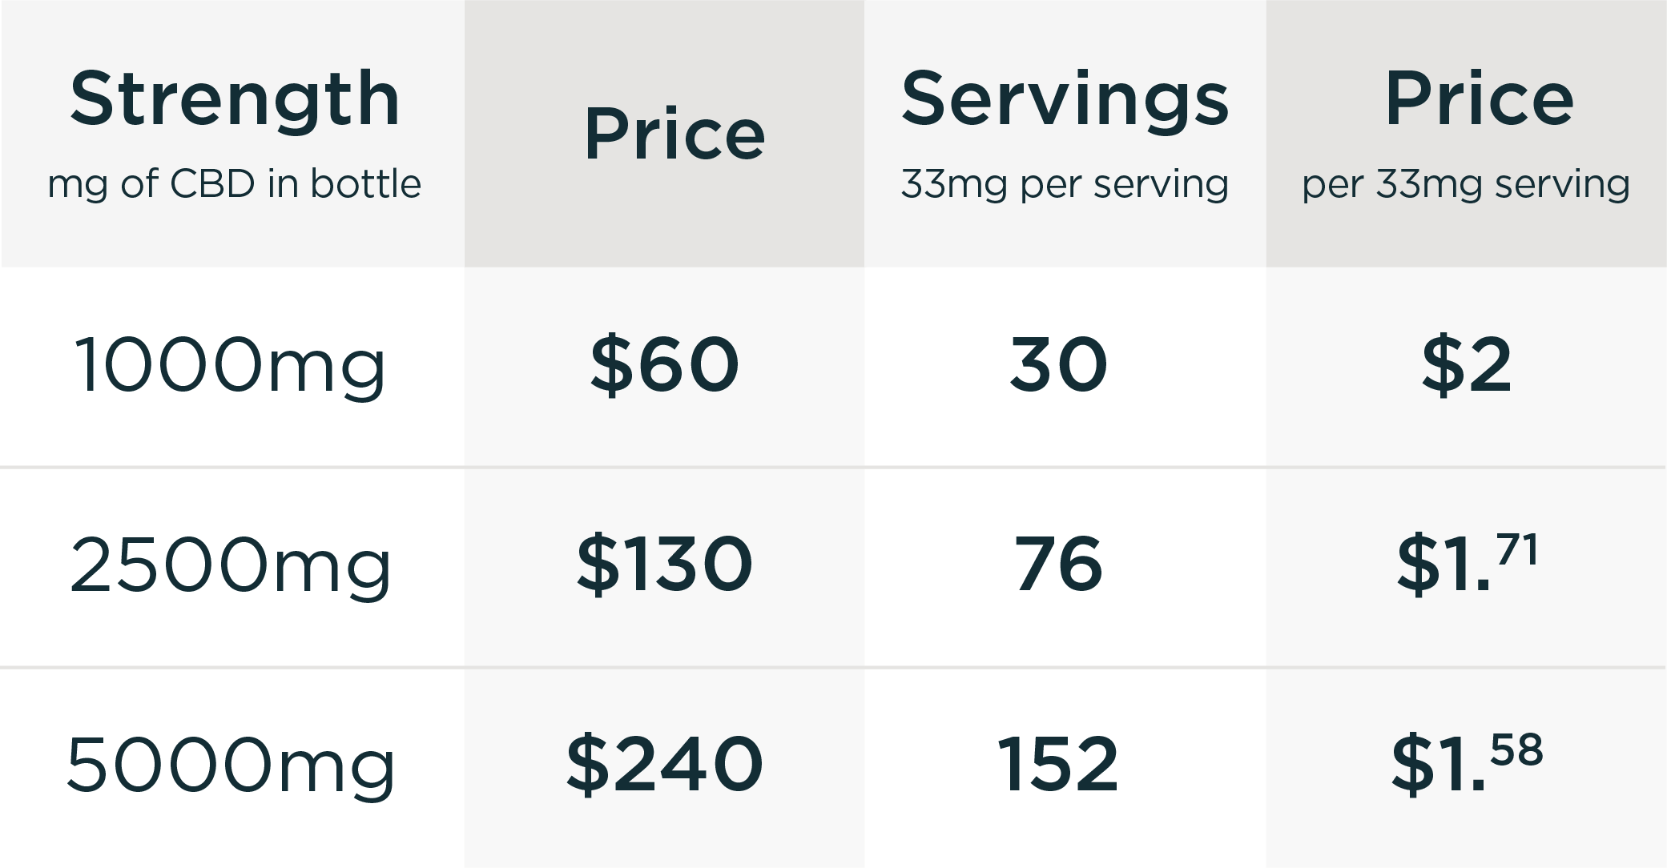Click the $60 bottle price
1667x868 pixels.
tap(664, 365)
